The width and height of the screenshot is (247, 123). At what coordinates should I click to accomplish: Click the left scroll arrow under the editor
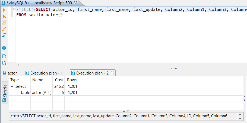point(18,65)
